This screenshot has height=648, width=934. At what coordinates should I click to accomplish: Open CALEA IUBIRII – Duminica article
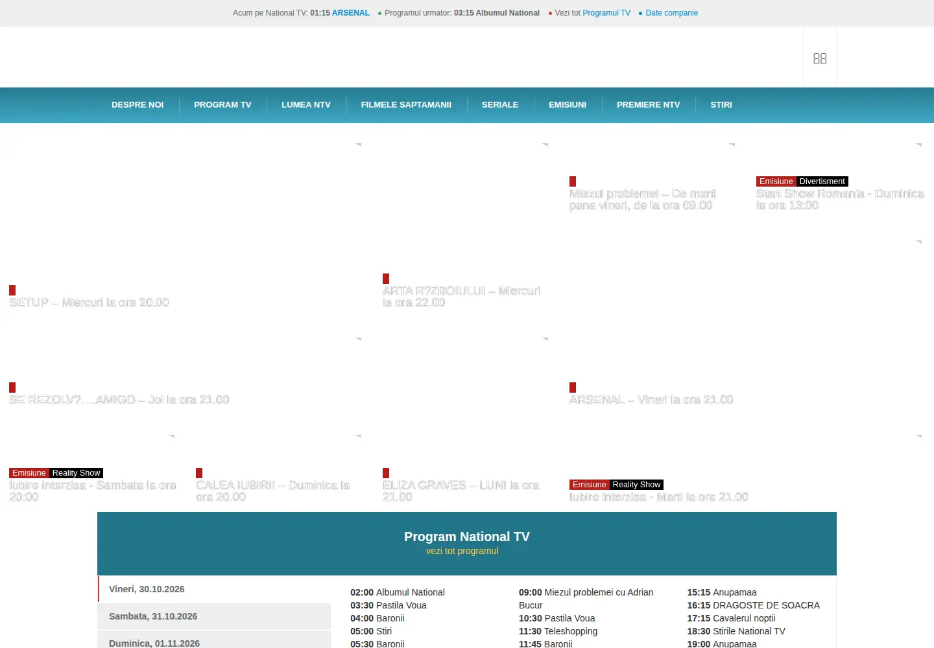273,491
